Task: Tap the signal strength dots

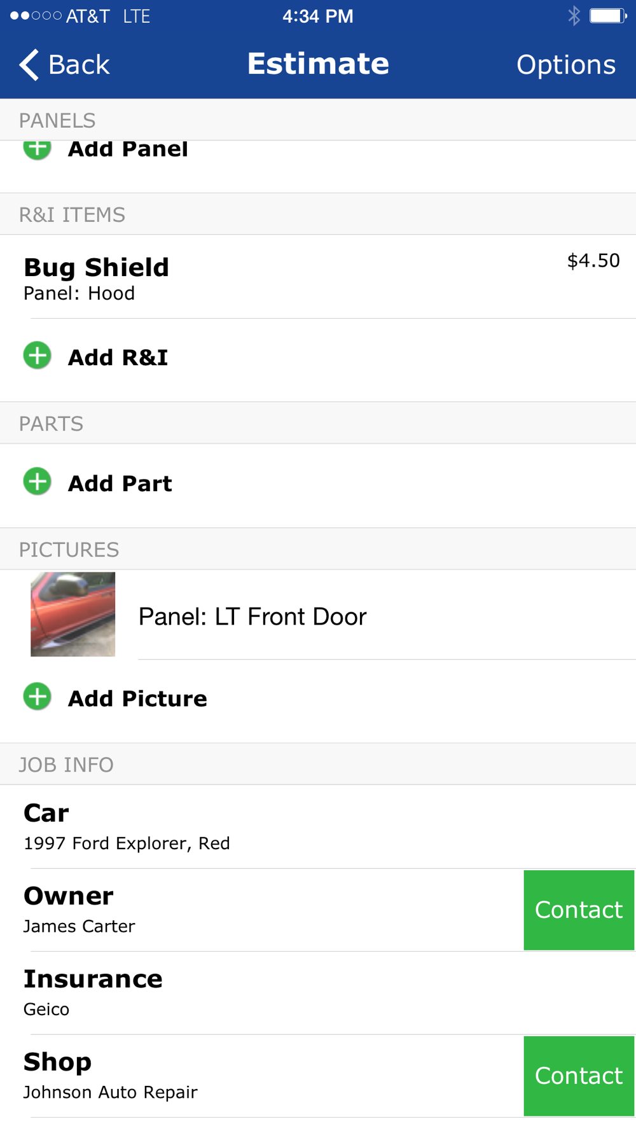Action: coord(36,16)
